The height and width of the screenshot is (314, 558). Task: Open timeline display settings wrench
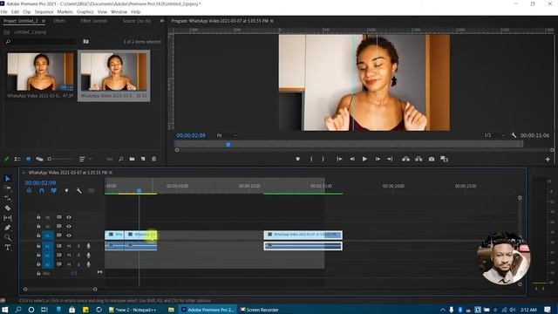[79, 191]
